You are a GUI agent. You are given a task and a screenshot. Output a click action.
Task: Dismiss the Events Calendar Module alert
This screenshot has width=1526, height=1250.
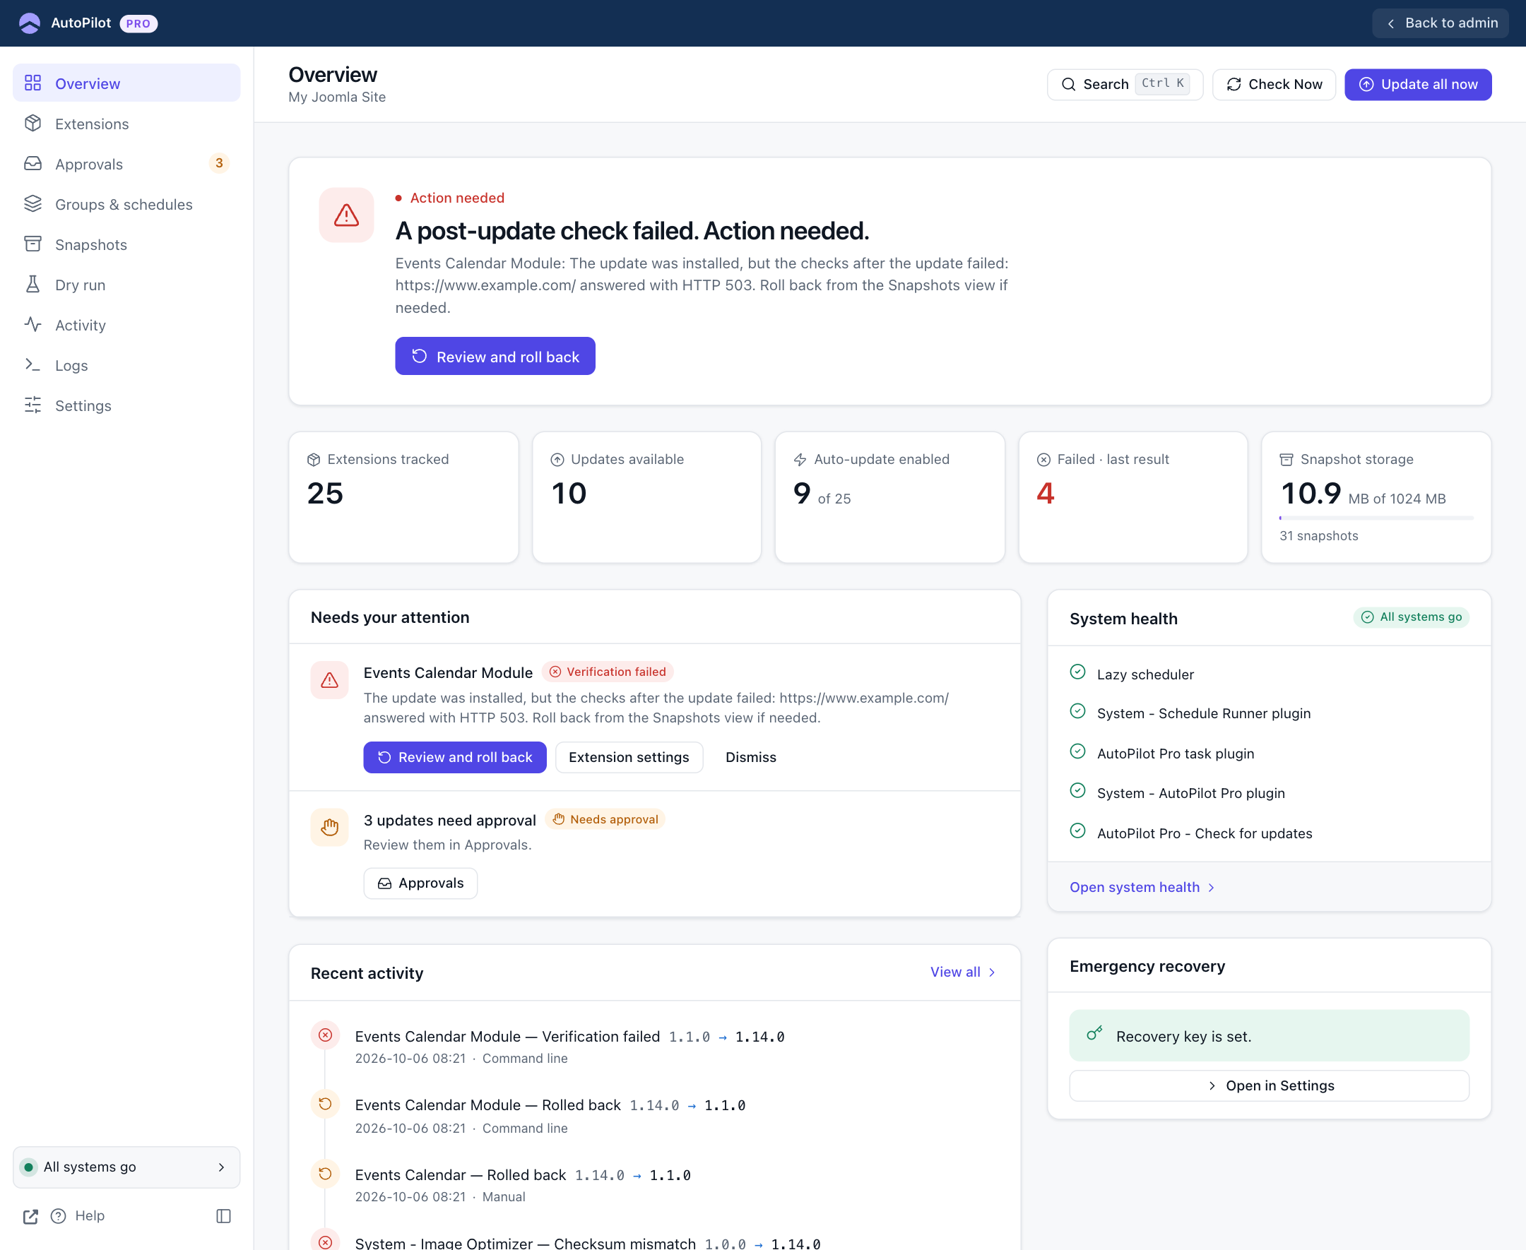(x=750, y=757)
